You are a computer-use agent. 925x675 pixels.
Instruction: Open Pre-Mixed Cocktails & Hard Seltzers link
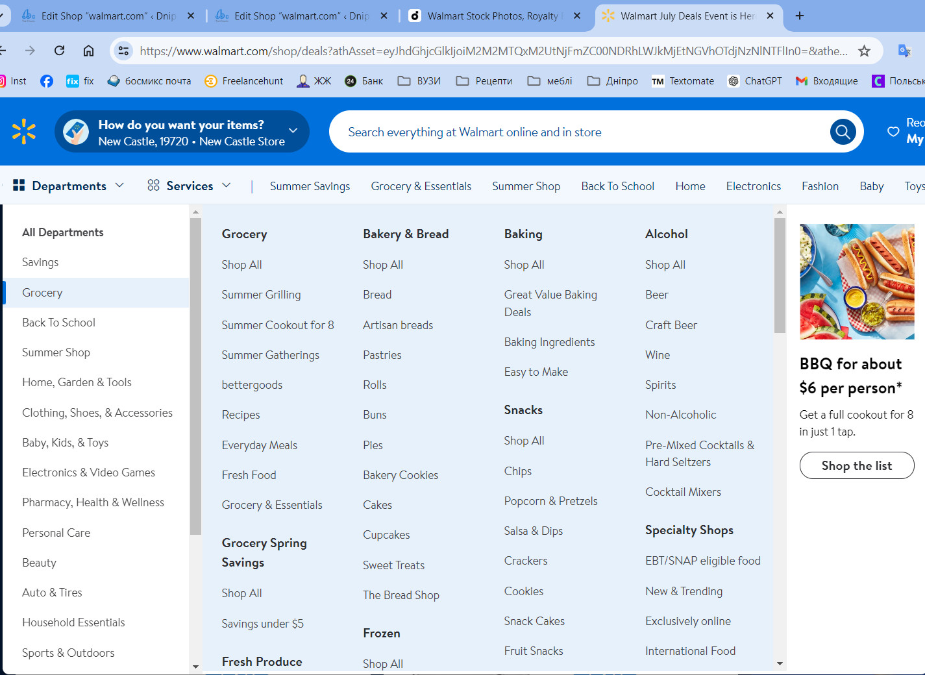700,454
